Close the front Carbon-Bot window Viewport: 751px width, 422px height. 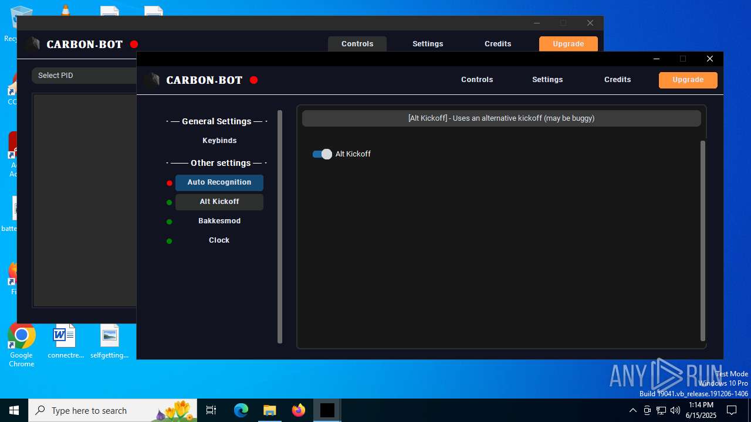click(710, 59)
